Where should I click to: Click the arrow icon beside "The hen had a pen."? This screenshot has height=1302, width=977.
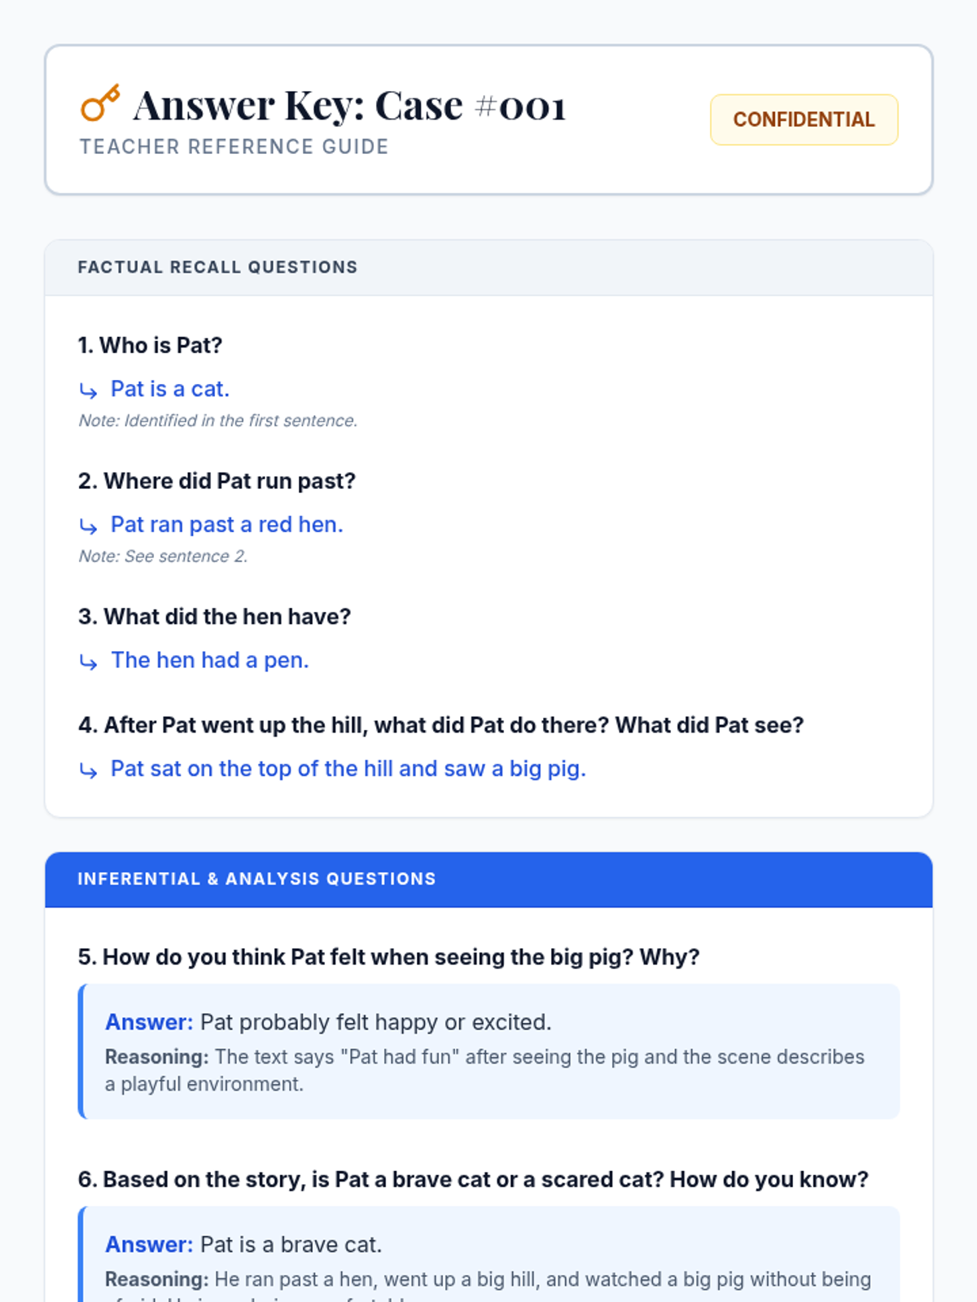89,662
